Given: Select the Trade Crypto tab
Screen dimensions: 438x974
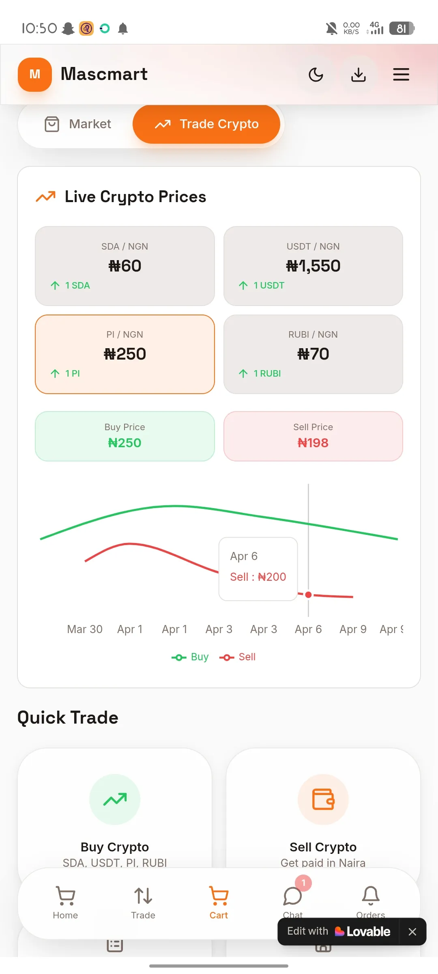Looking at the screenshot, I should tap(206, 124).
